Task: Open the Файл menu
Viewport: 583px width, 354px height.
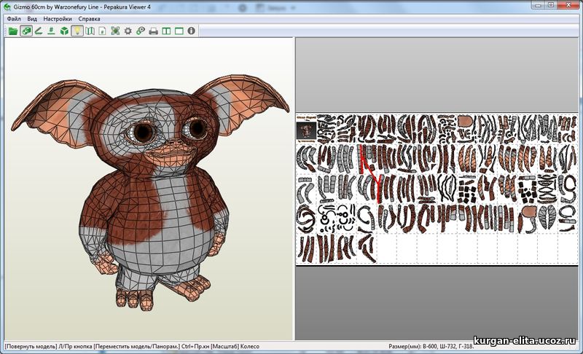Action: [x=14, y=18]
